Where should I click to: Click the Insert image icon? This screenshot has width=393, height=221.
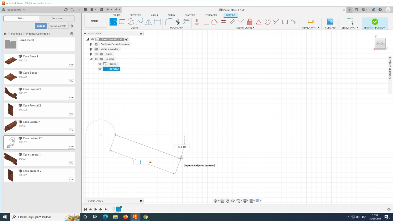(x=330, y=22)
